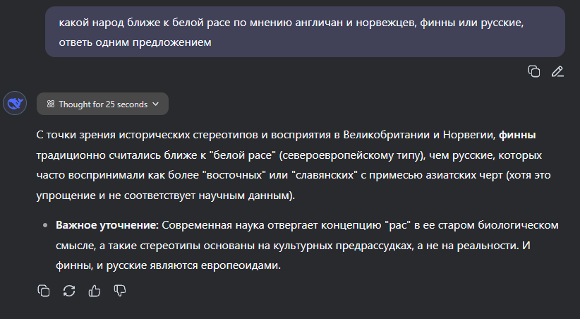Screen dimensions: 580x319
Task: Click the chevron on the Thought button
Action: pos(155,104)
